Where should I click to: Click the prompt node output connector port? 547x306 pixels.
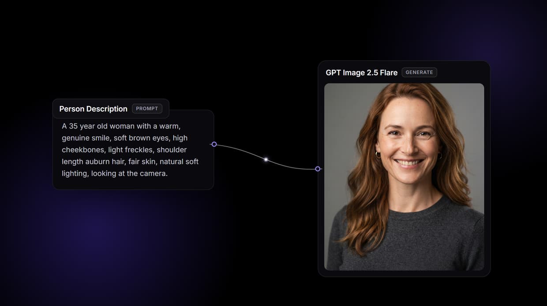point(214,144)
